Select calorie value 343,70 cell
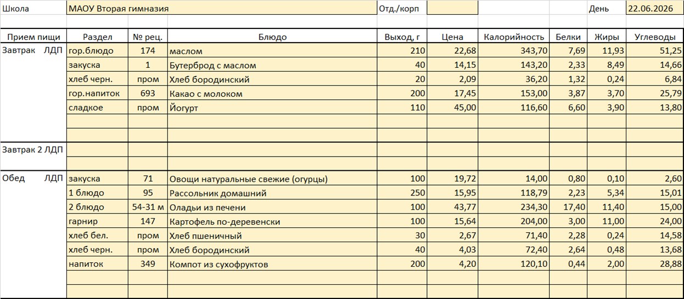The width and height of the screenshot is (684, 299). [x=514, y=51]
